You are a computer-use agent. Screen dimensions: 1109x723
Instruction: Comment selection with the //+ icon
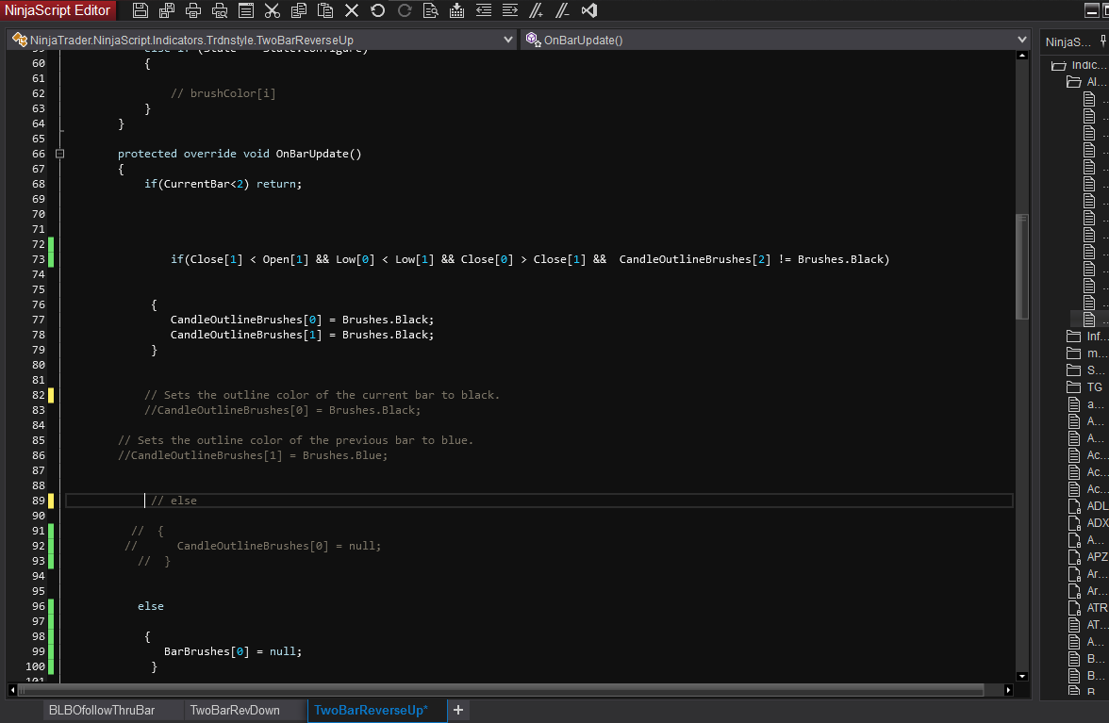coord(537,11)
